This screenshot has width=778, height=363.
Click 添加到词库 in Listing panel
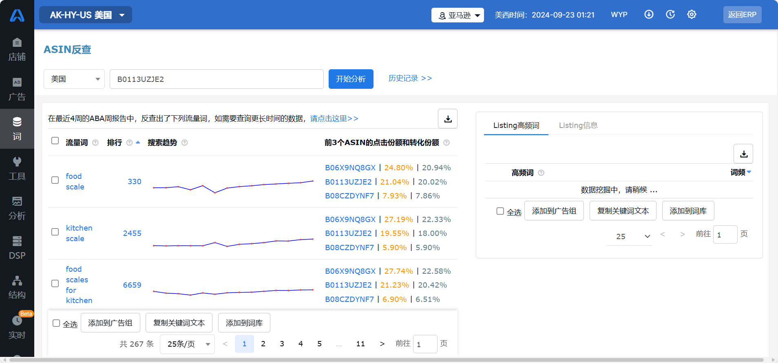click(688, 211)
